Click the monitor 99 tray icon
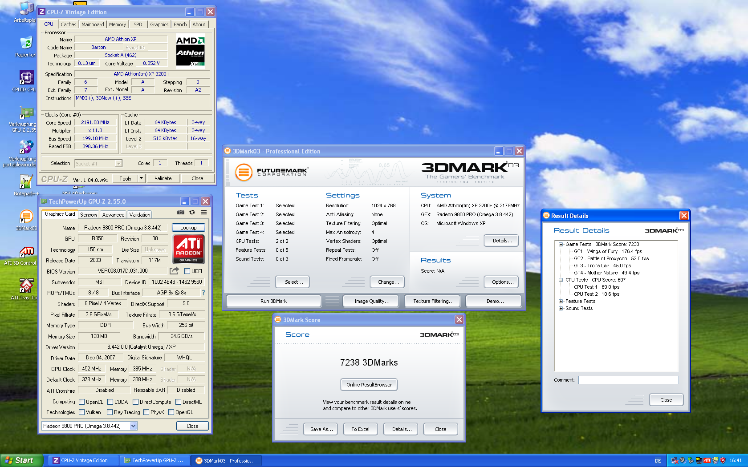This screenshot has height=467, width=748. pos(699,460)
